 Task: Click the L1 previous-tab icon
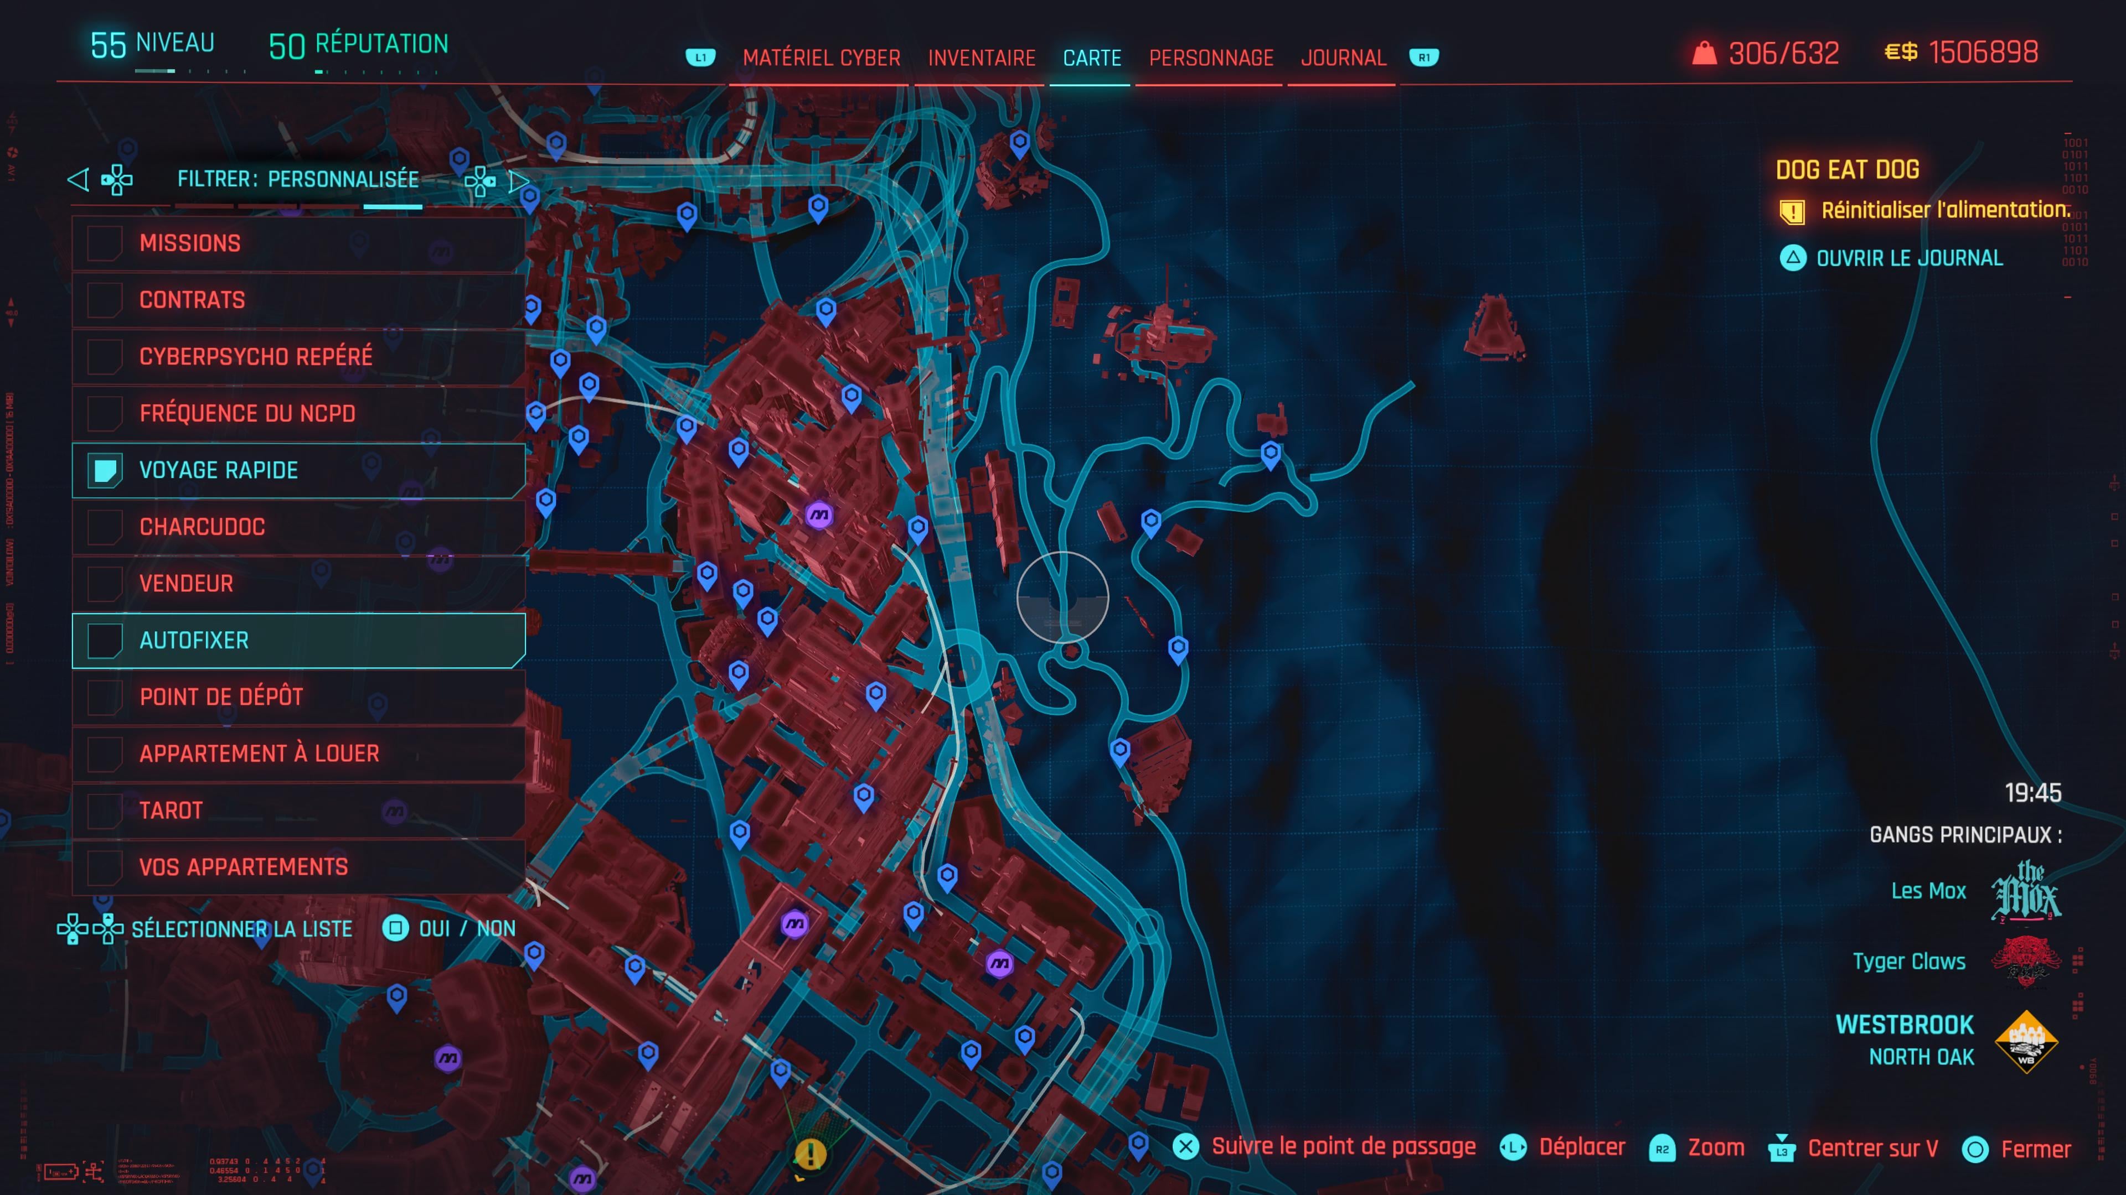[700, 58]
